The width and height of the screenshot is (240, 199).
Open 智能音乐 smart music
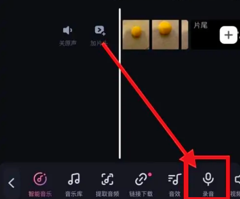pos(40,179)
